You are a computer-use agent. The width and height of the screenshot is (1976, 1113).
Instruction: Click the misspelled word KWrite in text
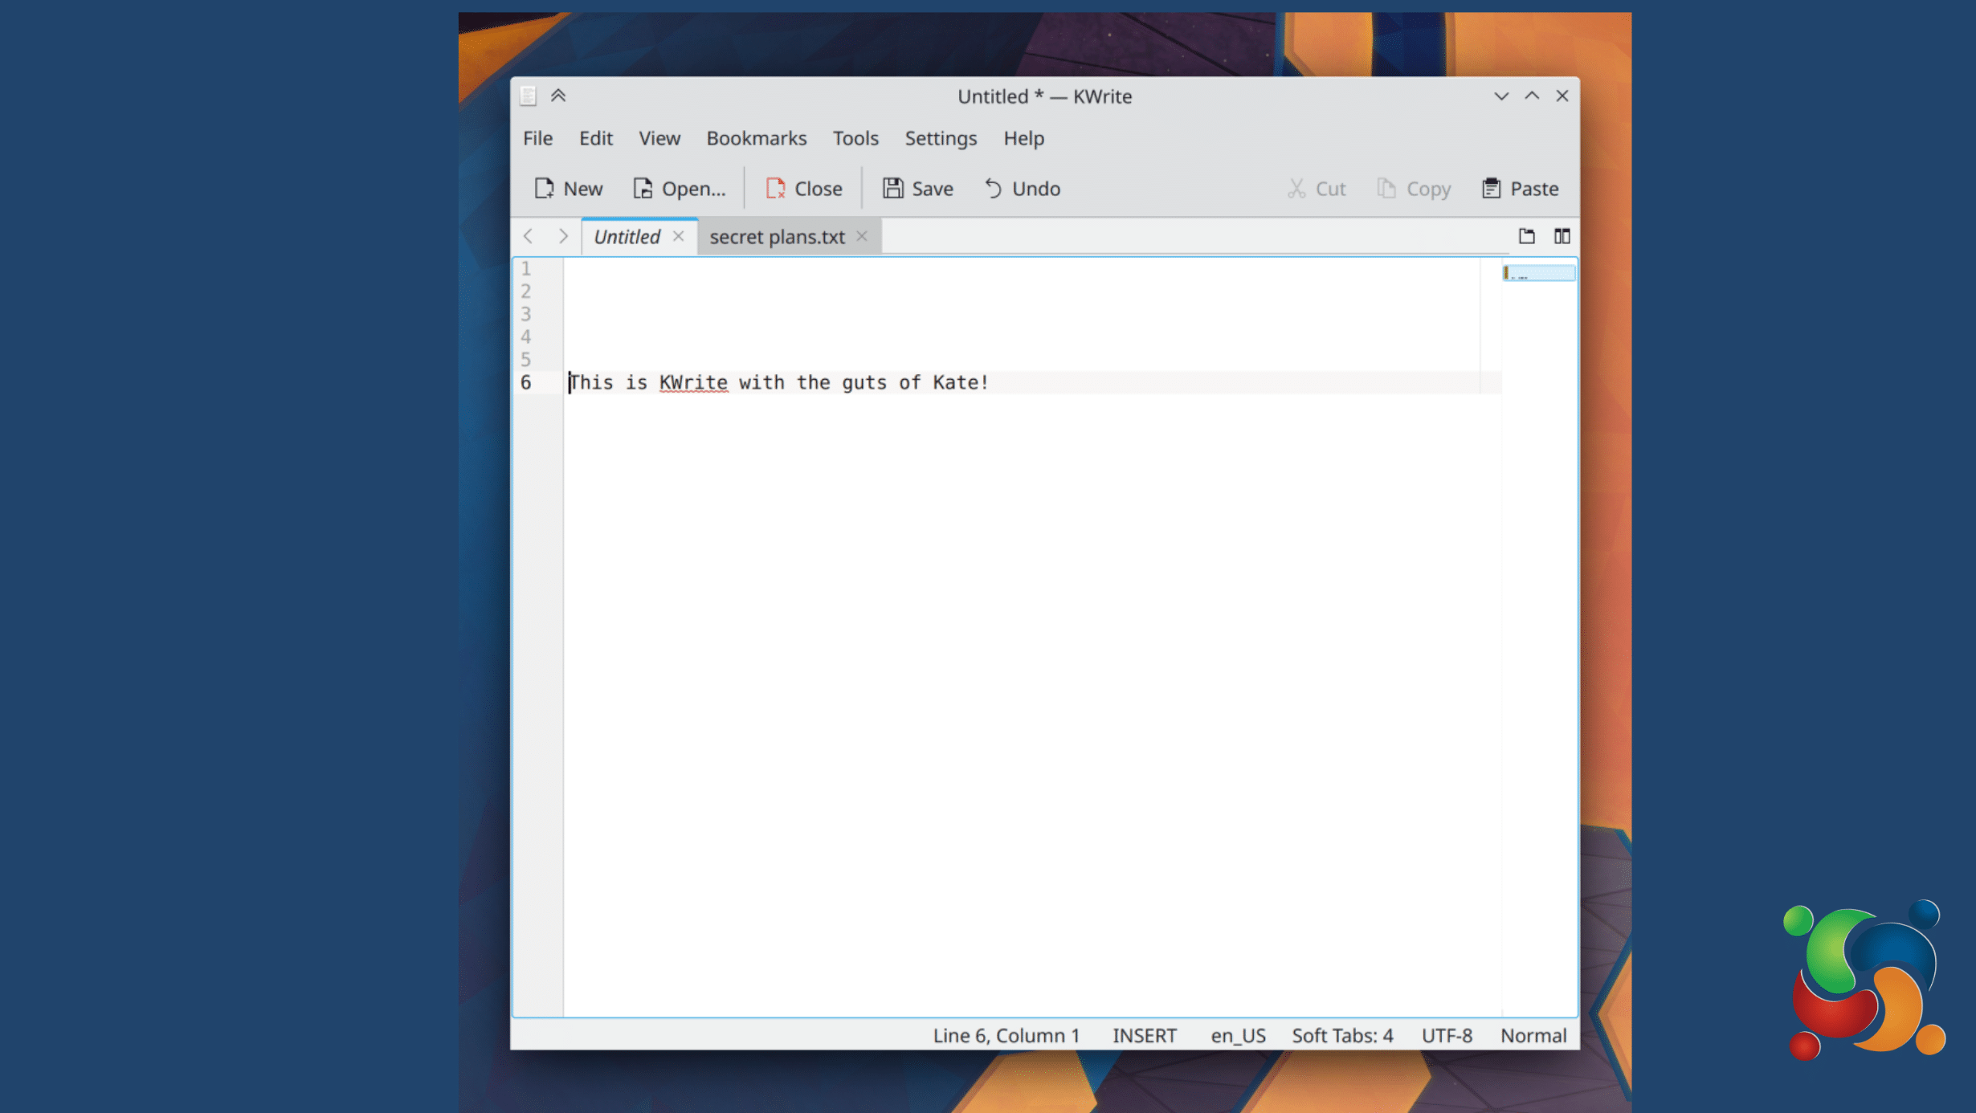[693, 382]
